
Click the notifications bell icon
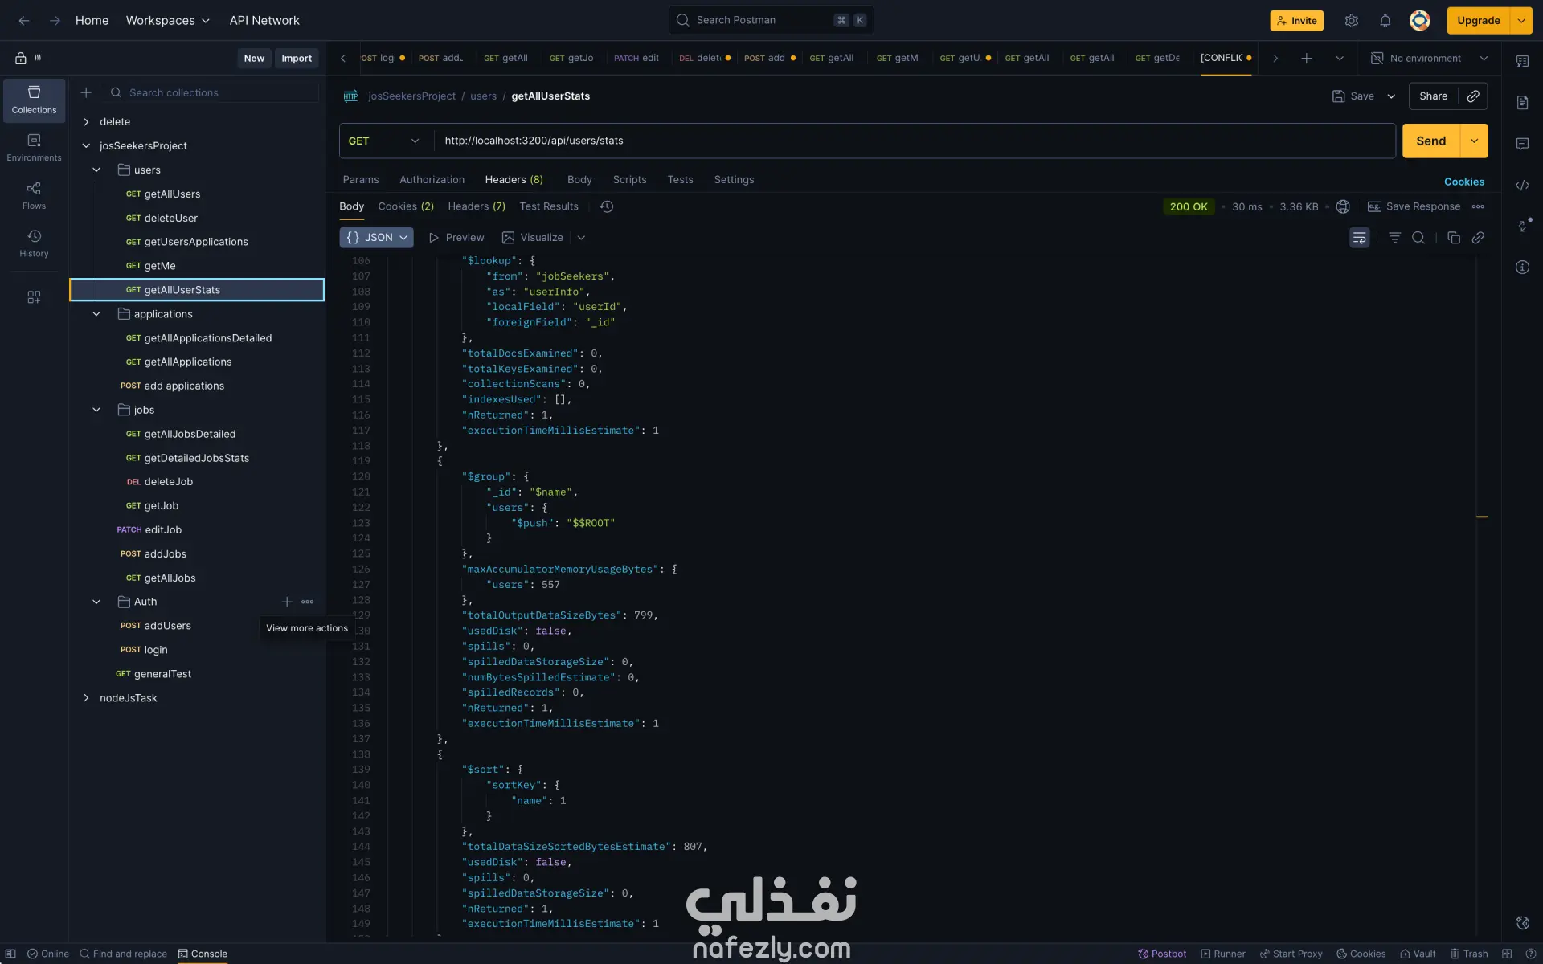[x=1385, y=21]
